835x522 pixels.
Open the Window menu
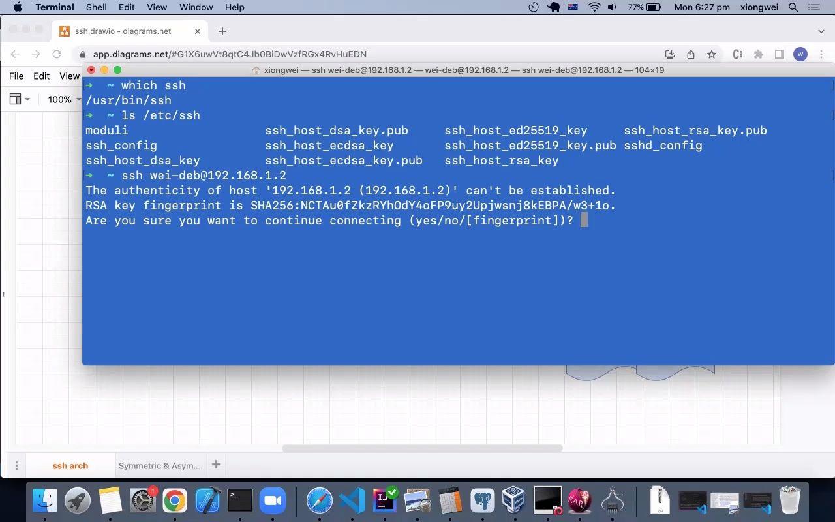196,7
